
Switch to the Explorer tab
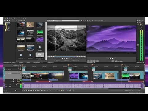click(28, 62)
